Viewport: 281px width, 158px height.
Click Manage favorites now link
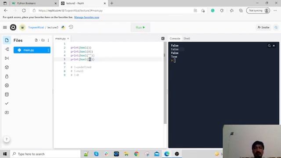click(x=86, y=18)
